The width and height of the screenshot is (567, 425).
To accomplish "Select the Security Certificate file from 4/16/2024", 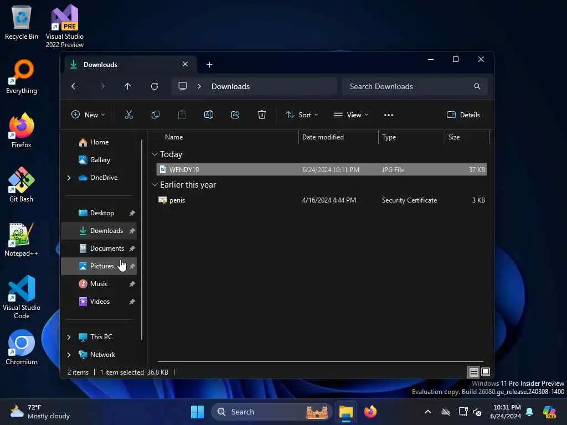I will (322, 200).
